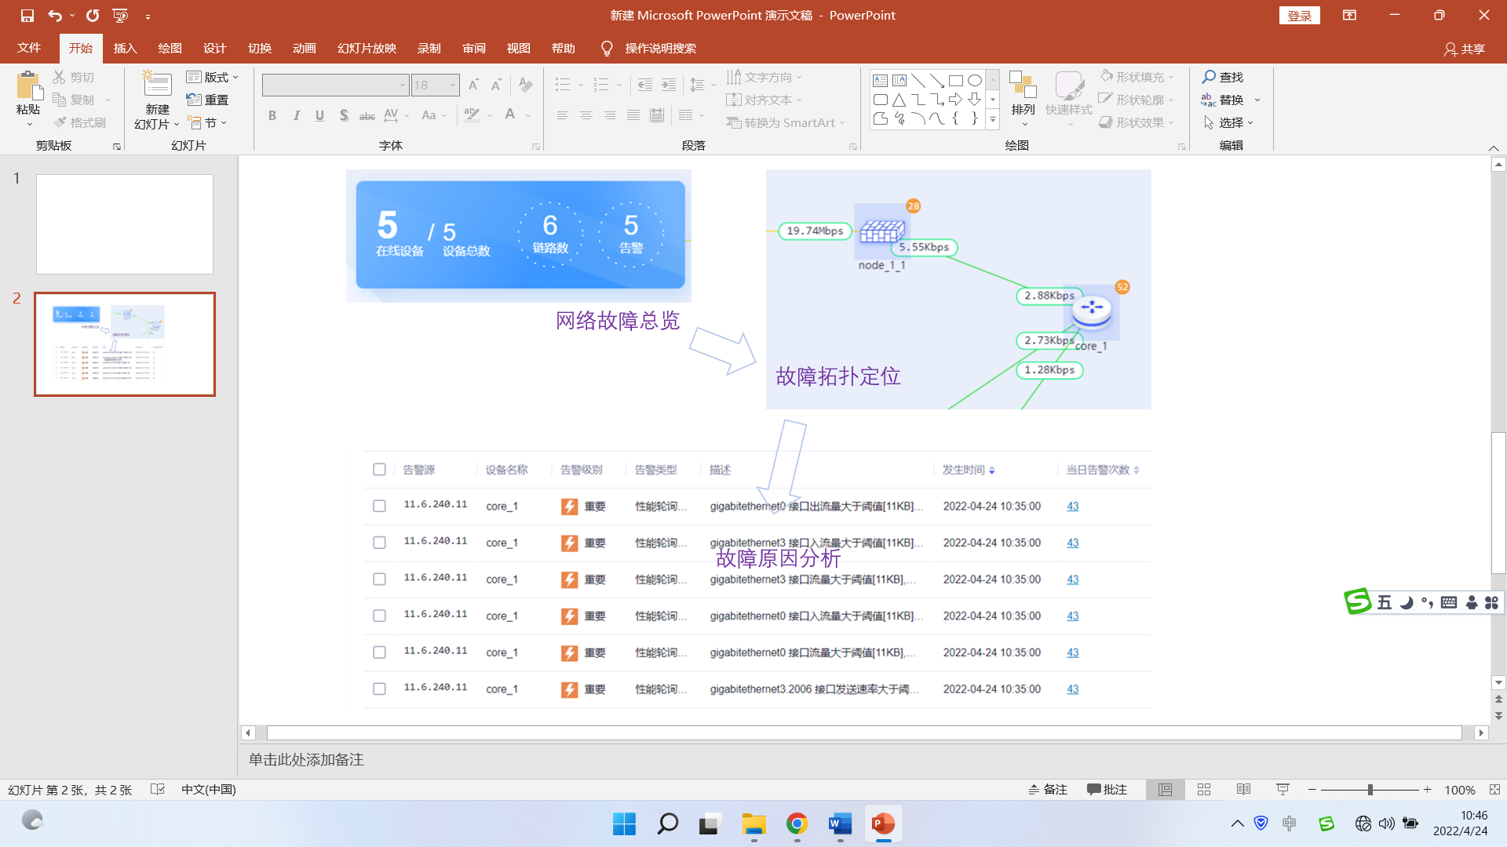Image resolution: width=1507 pixels, height=847 pixels.
Task: Click the 共享 share button
Action: coord(1465,49)
